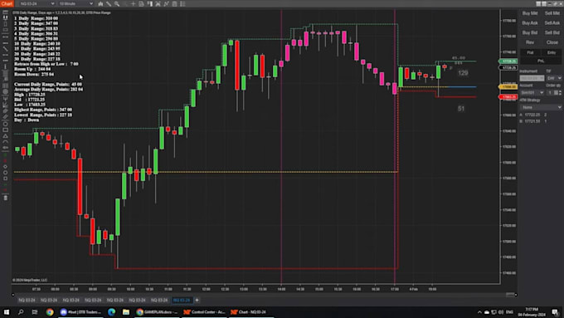Select the crosshair cursor icon
The width and height of the screenshot is (564, 318).
pyautogui.click(x=133, y=3)
